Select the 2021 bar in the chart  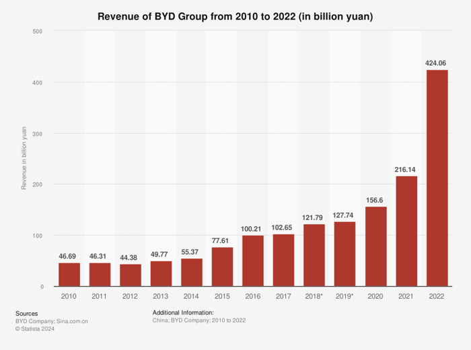point(406,232)
